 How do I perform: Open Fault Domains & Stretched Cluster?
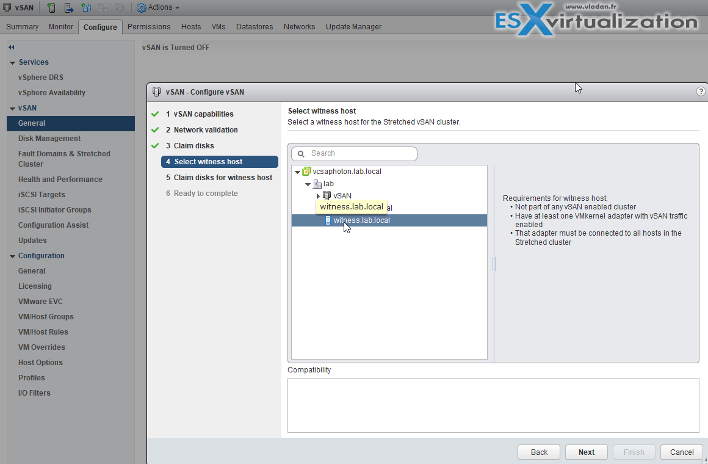pyautogui.click(x=64, y=159)
